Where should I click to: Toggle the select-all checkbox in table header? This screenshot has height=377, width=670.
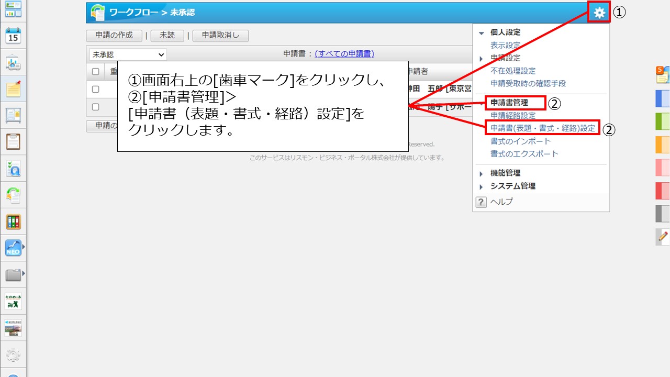click(95, 72)
